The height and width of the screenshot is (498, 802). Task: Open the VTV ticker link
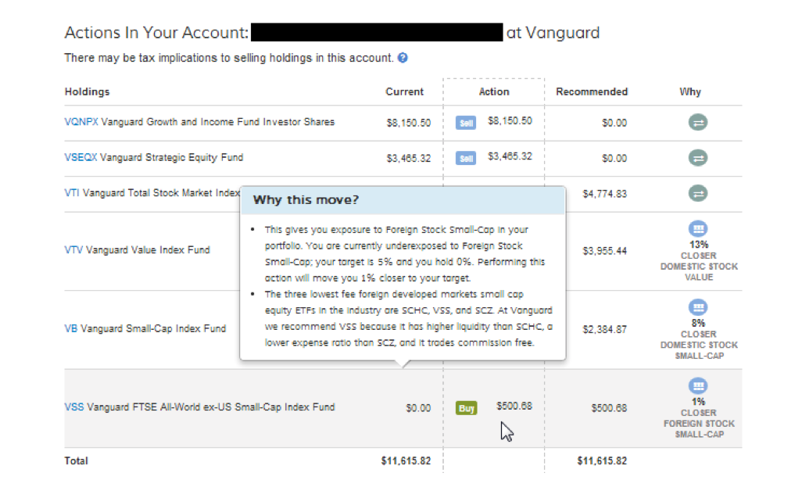[x=73, y=250]
